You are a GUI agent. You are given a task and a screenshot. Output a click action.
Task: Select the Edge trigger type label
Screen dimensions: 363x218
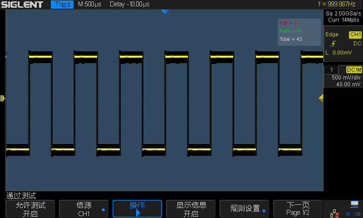332,35
